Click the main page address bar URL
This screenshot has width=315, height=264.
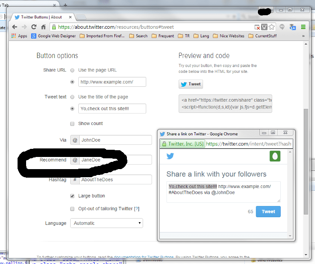[116, 27]
